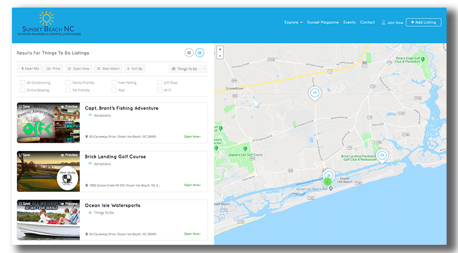This screenshot has height=253, width=458.
Task: Open the Events page
Action: (349, 22)
